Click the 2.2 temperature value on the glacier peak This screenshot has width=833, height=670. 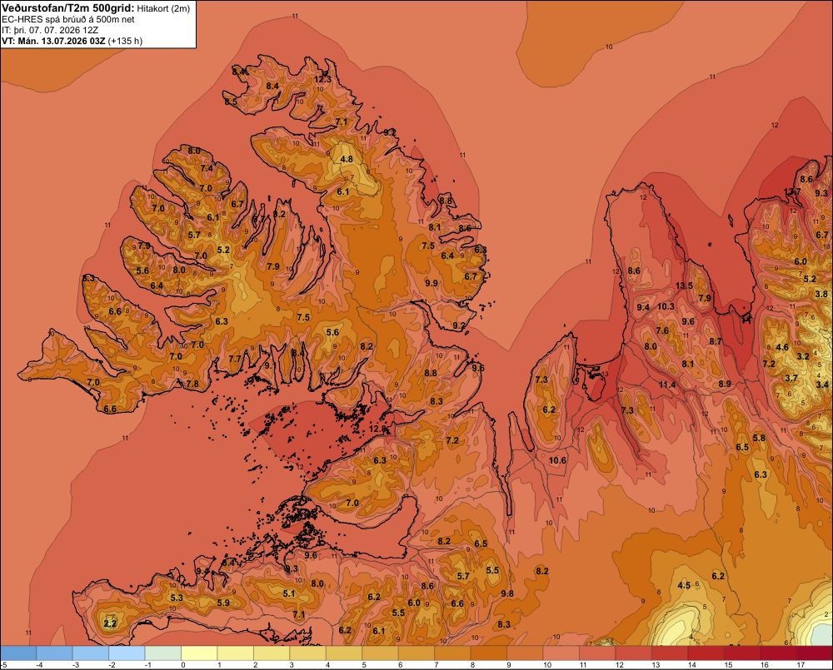[110, 623]
